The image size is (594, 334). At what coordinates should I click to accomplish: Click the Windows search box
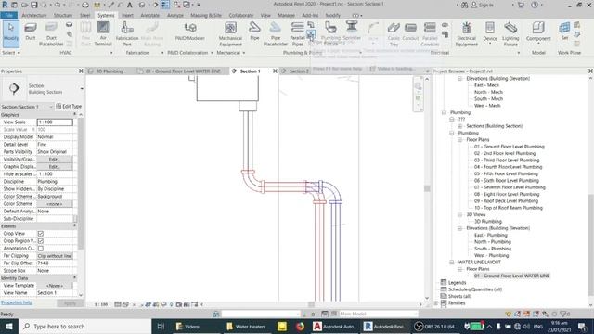click(x=84, y=326)
